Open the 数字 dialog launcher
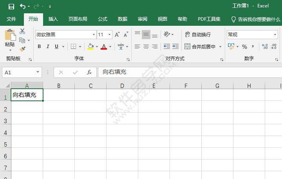Screen dimensions: 282x179 tap(277, 59)
